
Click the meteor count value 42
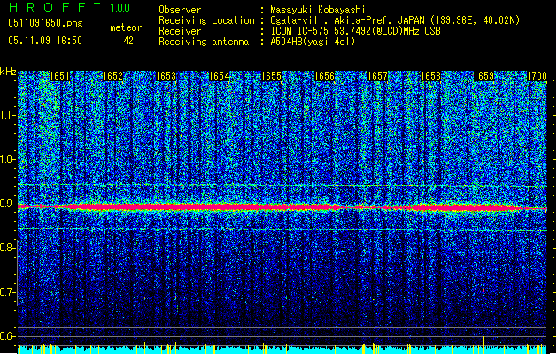pos(128,41)
